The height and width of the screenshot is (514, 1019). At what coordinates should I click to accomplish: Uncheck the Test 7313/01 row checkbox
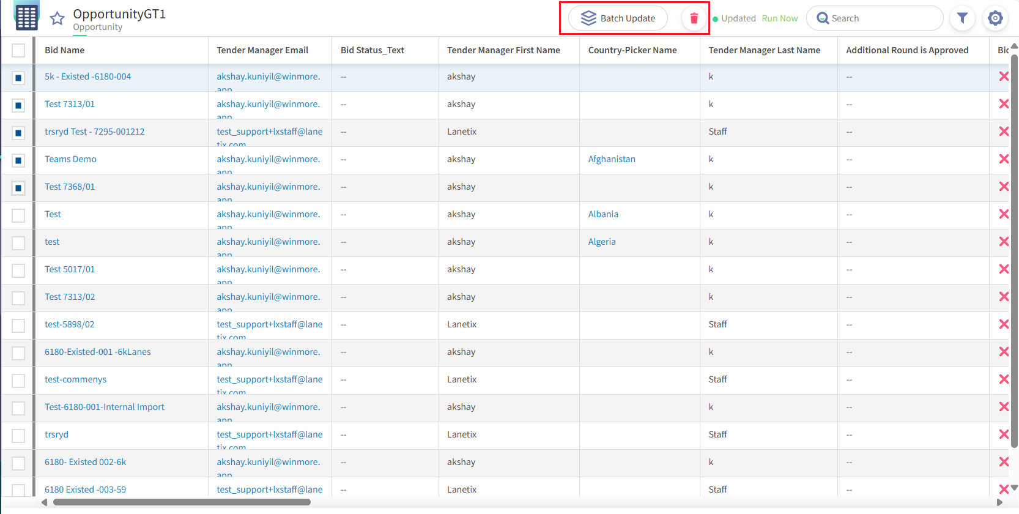click(18, 105)
